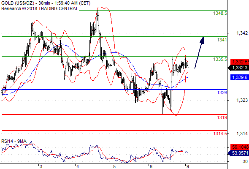Screen dimensions: 249x169
Task: Click date marker 3 on time axis
Action: point(41,166)
